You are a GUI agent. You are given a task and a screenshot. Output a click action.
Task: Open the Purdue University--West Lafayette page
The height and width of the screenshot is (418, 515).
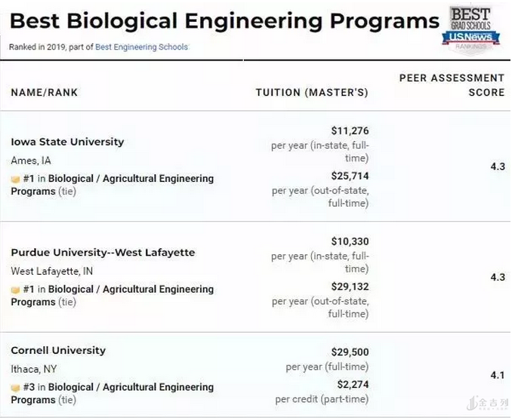pos(103,252)
